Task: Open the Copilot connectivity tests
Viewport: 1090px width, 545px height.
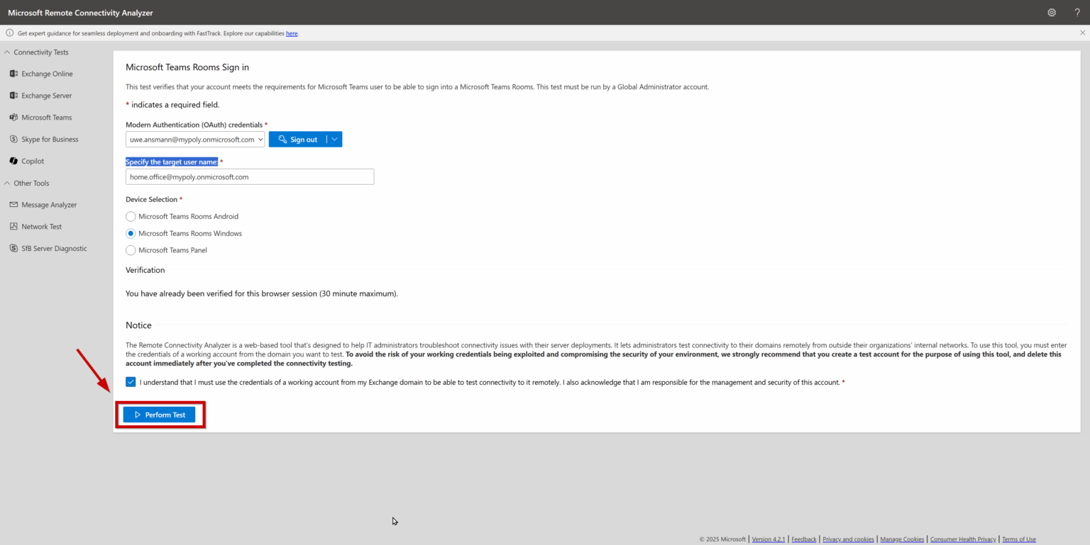Action: 33,161
